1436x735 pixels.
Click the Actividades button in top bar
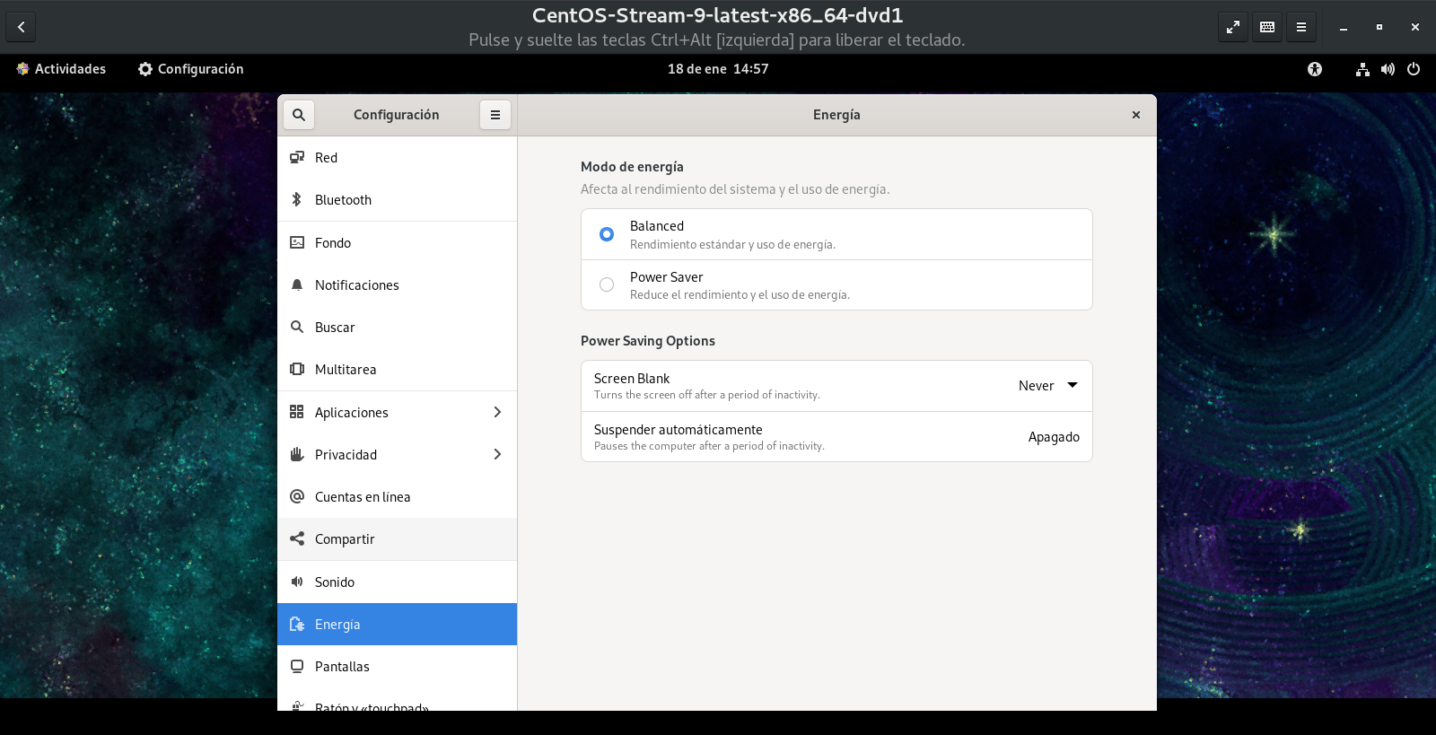61,69
